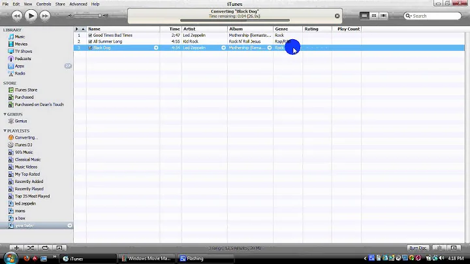Uncheck Good Times Bad Times song
The width and height of the screenshot is (470, 264).
pyautogui.click(x=90, y=35)
